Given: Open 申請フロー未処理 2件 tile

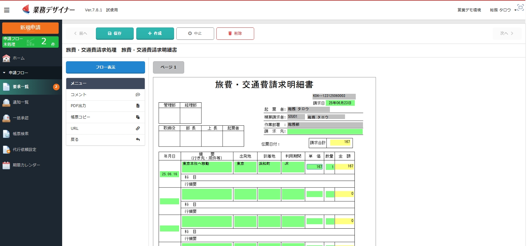Looking at the screenshot, I should point(30,42).
